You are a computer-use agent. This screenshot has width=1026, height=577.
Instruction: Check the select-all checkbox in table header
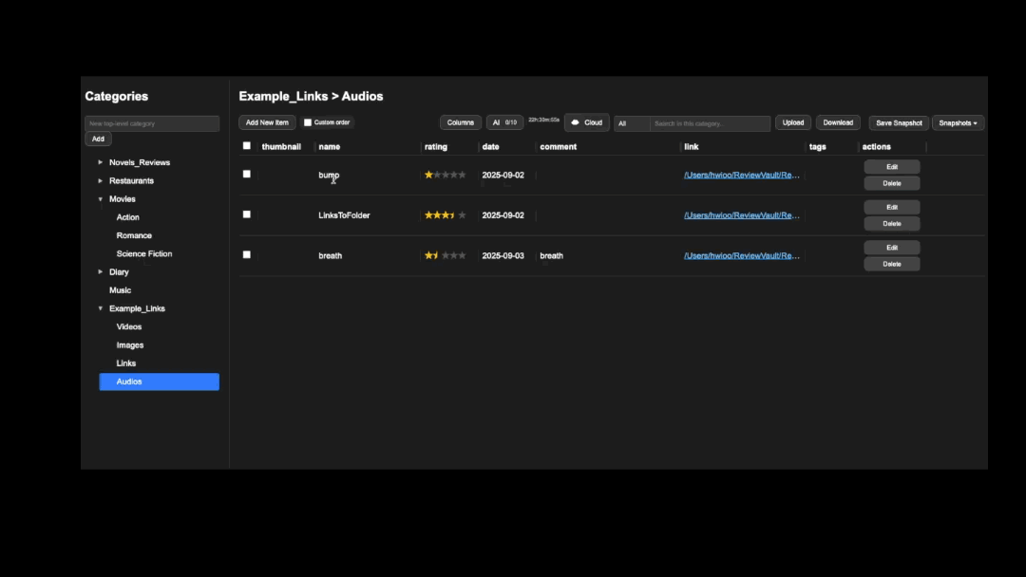pos(246,145)
